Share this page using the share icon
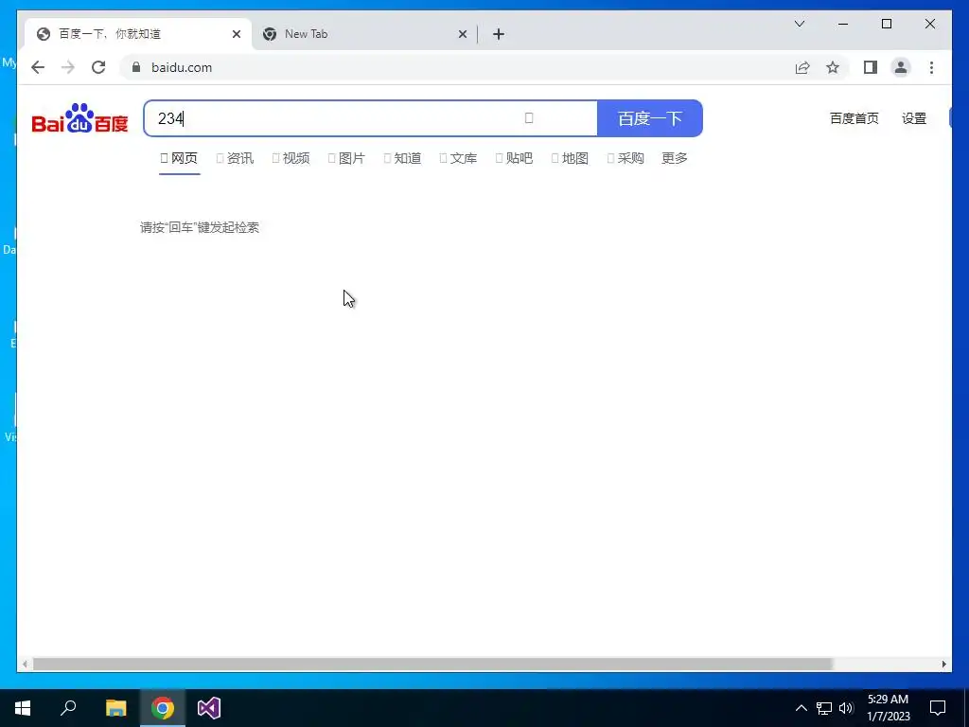Screen dimensions: 969x727 [802, 67]
